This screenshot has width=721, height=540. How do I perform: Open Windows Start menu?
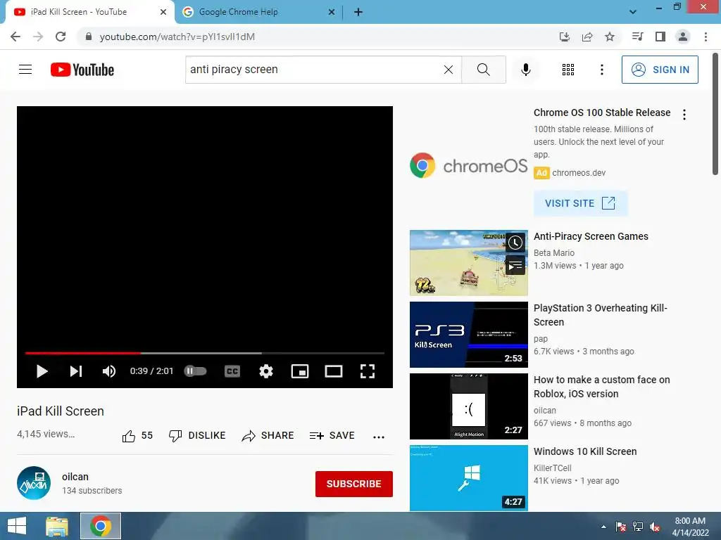[17, 526]
